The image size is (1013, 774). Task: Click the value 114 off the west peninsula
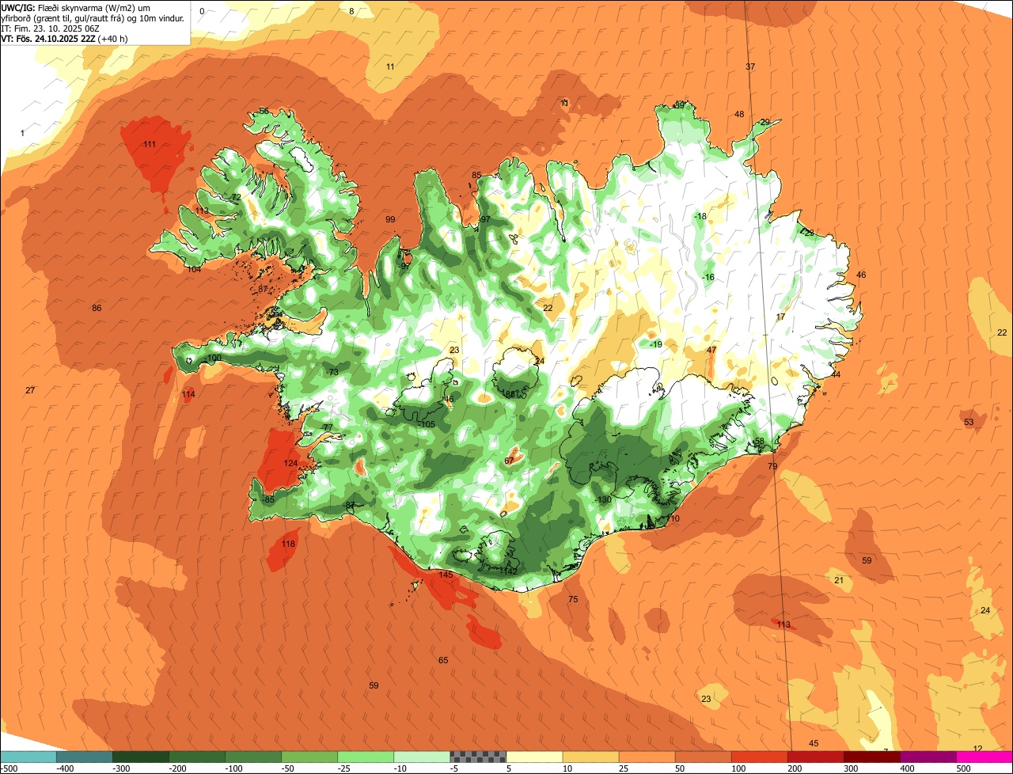188,394
